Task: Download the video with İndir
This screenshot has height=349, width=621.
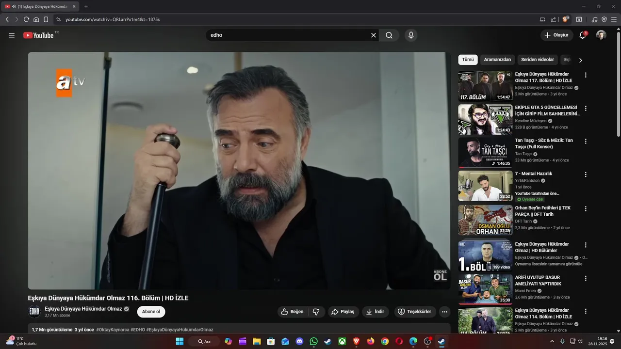Action: (375, 312)
